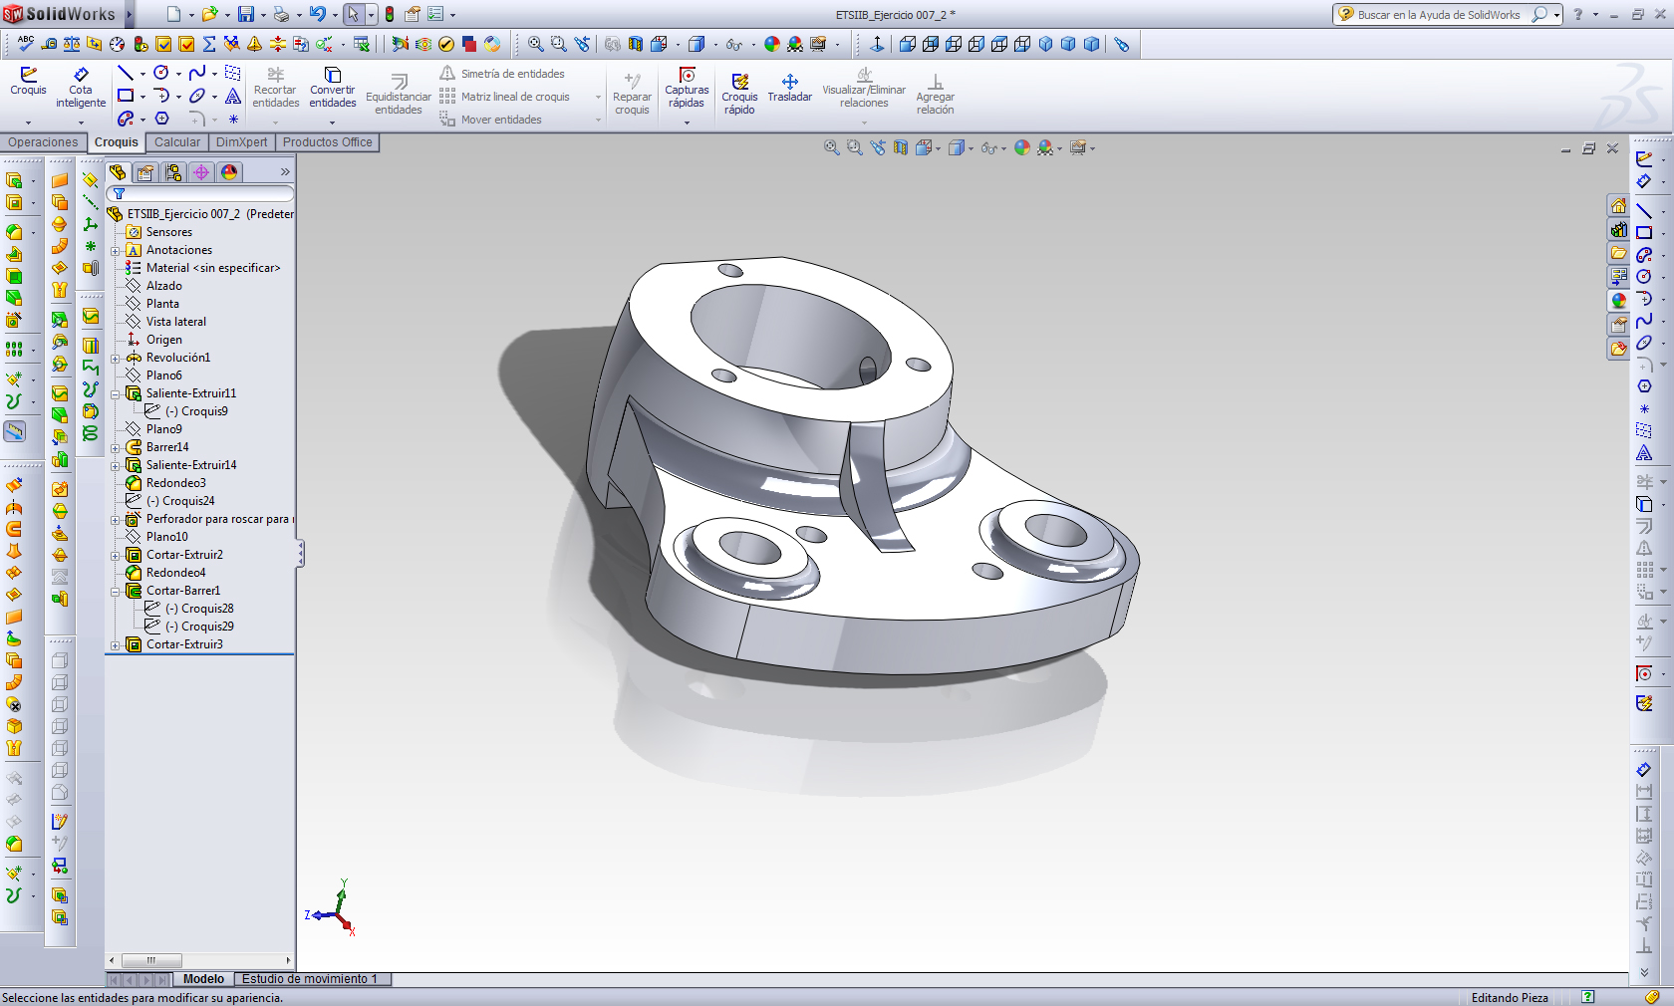
Task: Create a new document with the New icon
Action: [173, 14]
